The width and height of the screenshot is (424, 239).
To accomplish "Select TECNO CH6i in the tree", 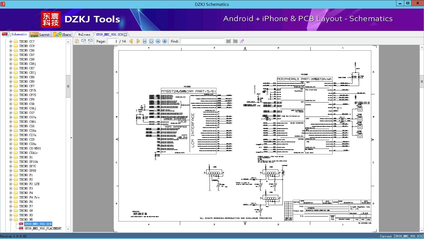I will coord(28,122).
